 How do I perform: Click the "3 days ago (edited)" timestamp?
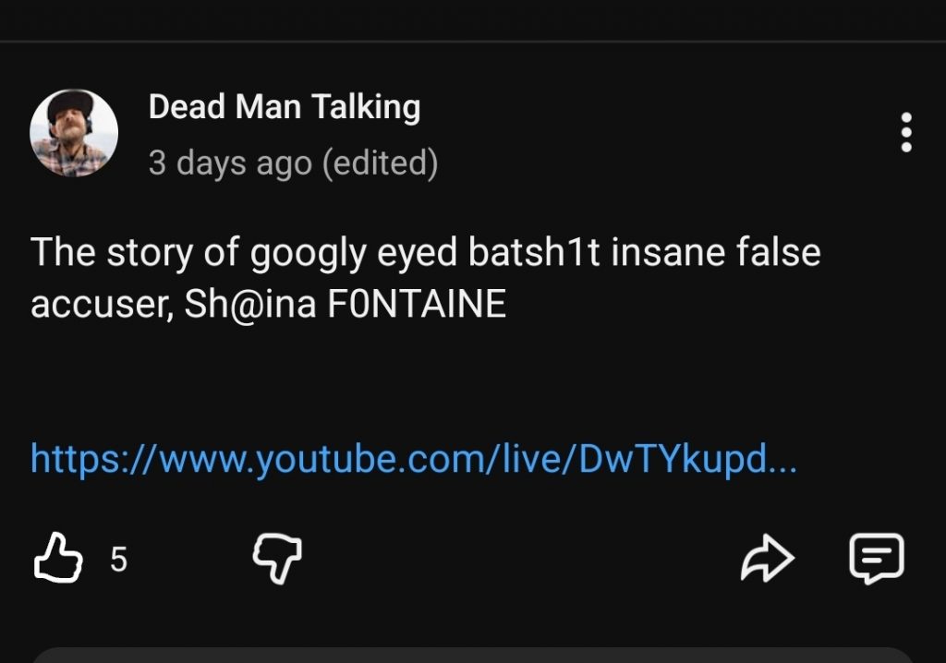293,163
